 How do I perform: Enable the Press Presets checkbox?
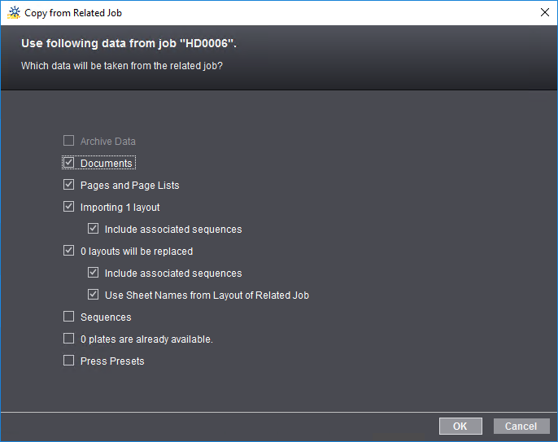(69, 361)
